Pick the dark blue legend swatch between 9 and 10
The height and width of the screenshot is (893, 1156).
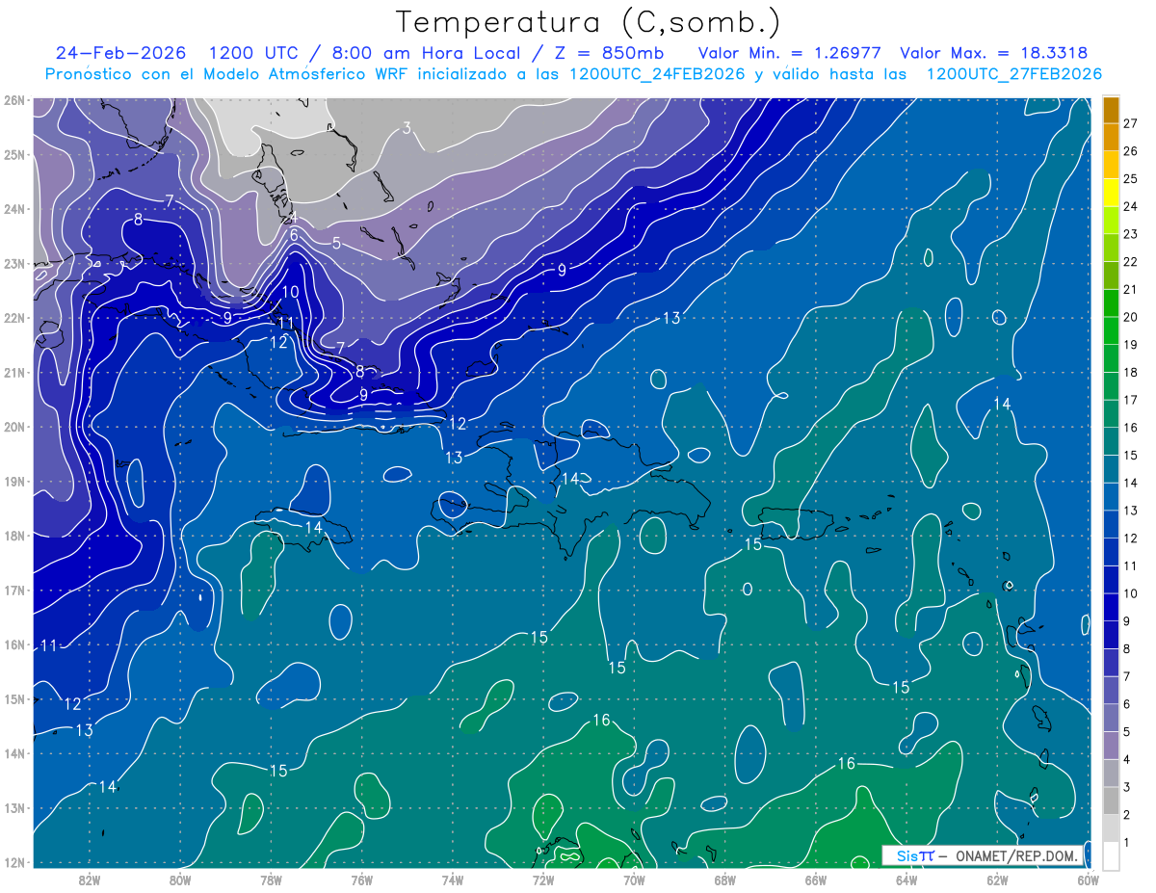pos(1111,607)
